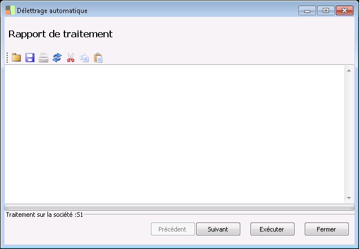Click the scroll down arrow of the report
This screenshot has width=359, height=249.
click(349, 198)
